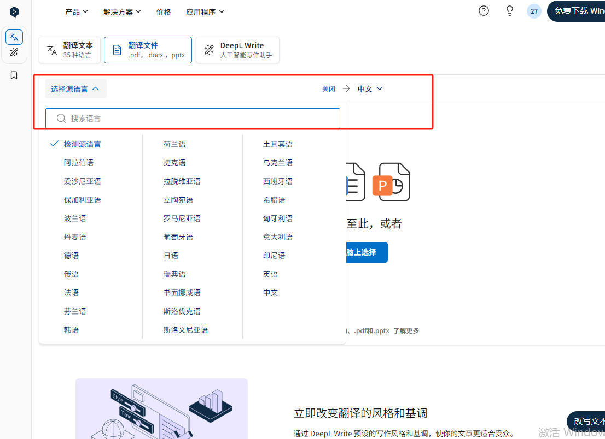The width and height of the screenshot is (605, 439).
Task: Click the search magnifier icon
Action: (61, 118)
